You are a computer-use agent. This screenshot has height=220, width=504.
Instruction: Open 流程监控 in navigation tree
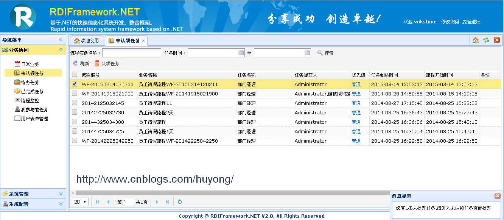point(30,100)
